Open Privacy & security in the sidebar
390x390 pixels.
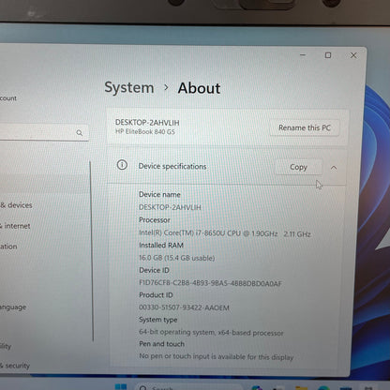(15, 366)
